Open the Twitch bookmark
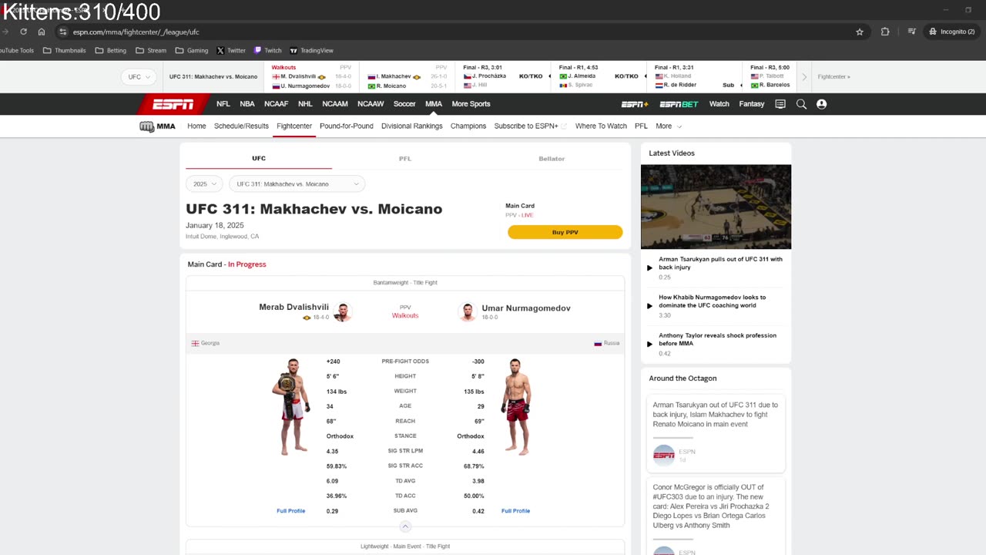 coord(268,51)
